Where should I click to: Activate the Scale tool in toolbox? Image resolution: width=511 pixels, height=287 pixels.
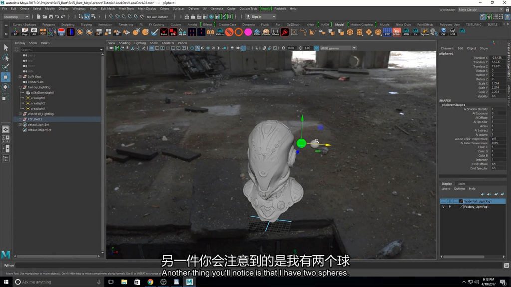pos(6,97)
